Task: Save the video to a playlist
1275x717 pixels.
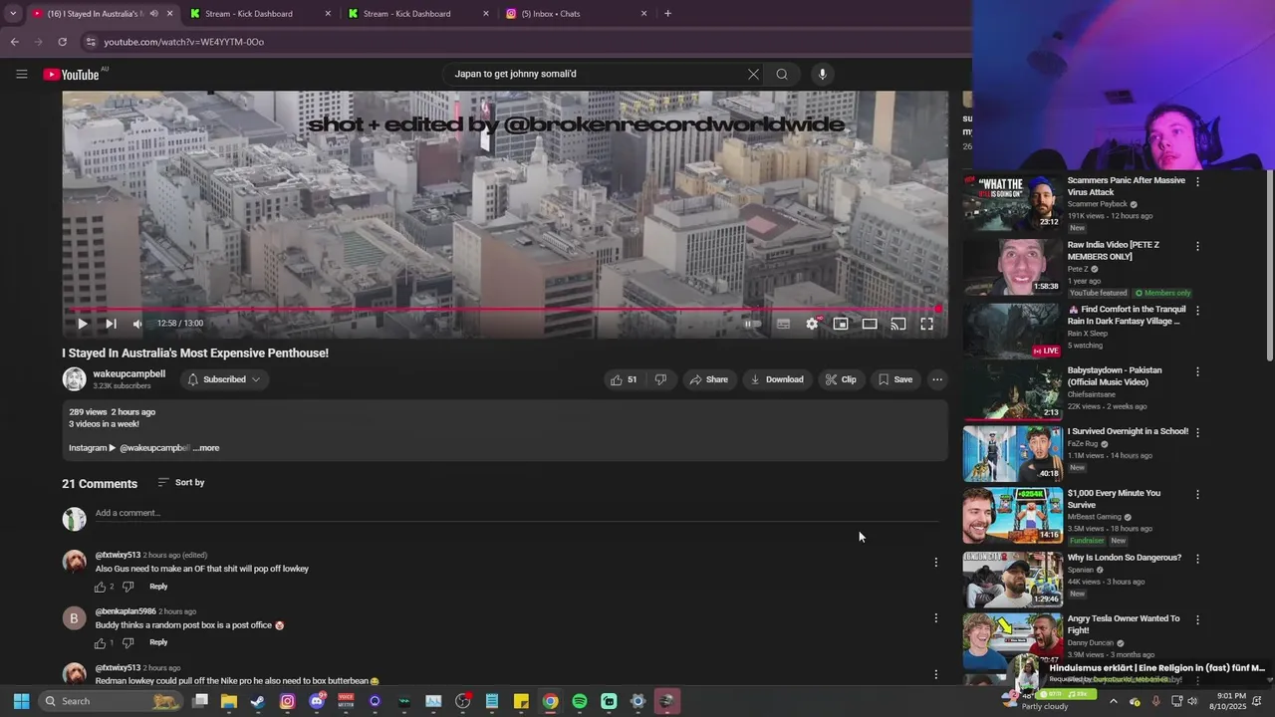Action: point(894,379)
